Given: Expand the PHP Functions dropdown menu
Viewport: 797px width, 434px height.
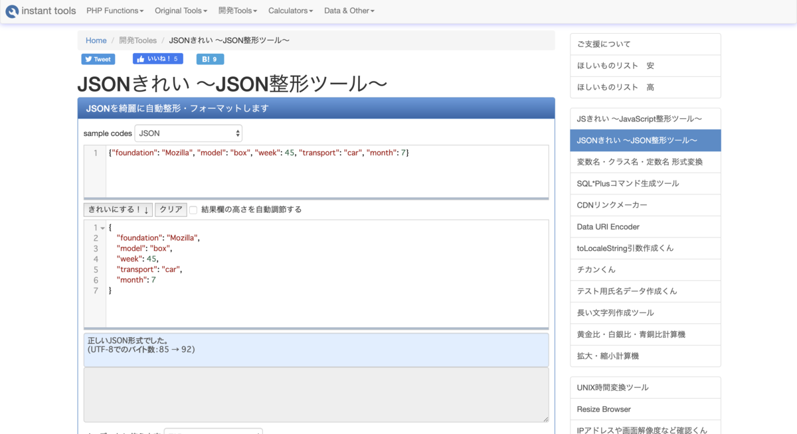Looking at the screenshot, I should coord(114,11).
